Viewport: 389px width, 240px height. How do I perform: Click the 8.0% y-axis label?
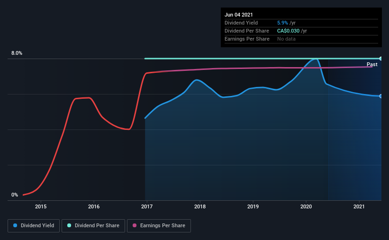click(17, 53)
